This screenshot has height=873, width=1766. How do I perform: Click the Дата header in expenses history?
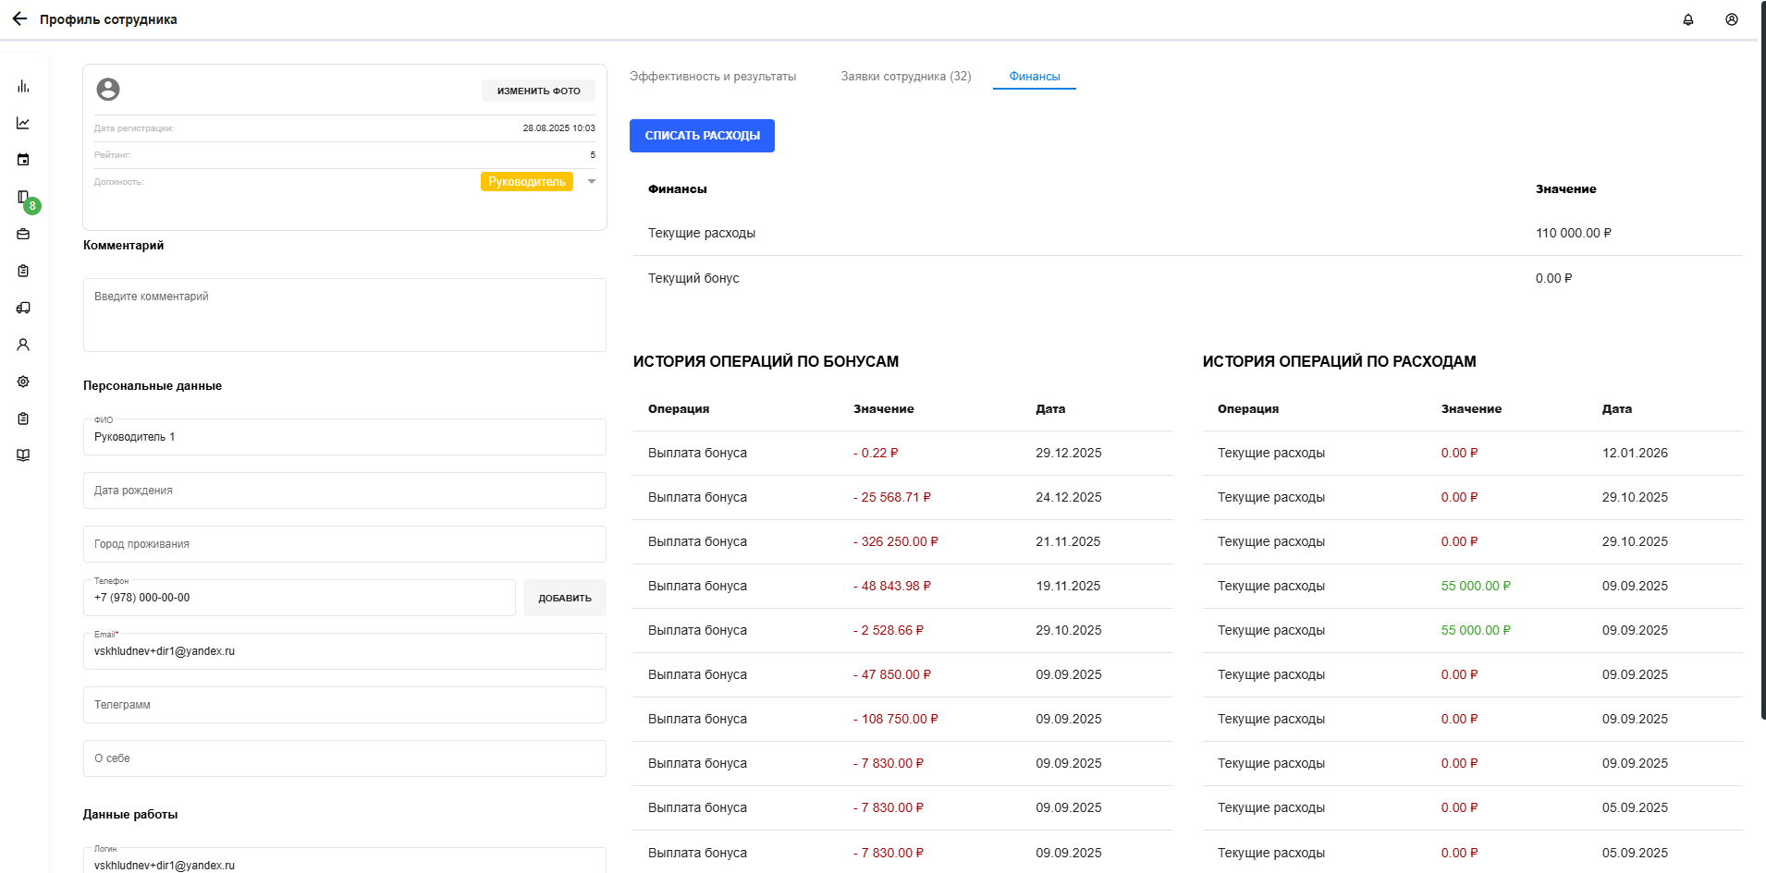click(1617, 408)
